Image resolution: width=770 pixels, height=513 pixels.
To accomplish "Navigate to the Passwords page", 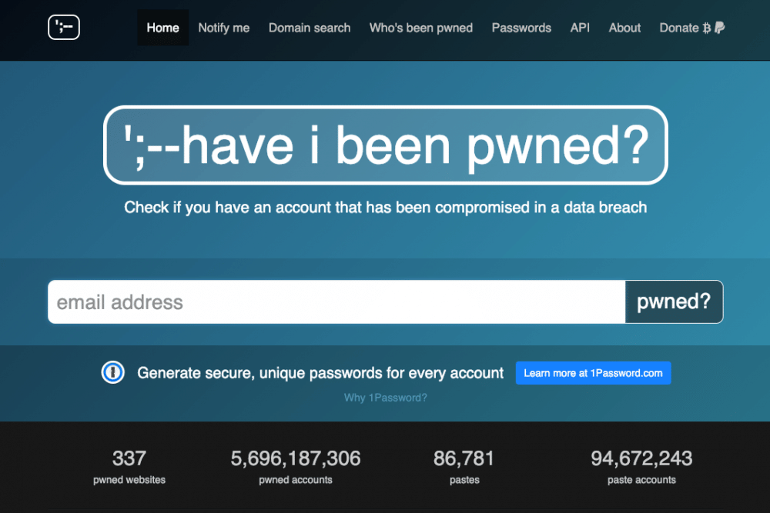I will (521, 28).
